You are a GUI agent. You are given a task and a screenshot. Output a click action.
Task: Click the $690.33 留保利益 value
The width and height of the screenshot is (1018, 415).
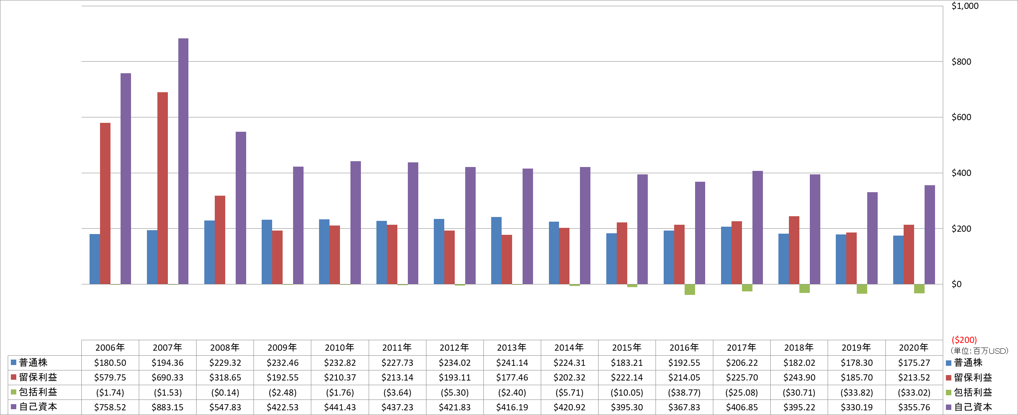(x=167, y=377)
